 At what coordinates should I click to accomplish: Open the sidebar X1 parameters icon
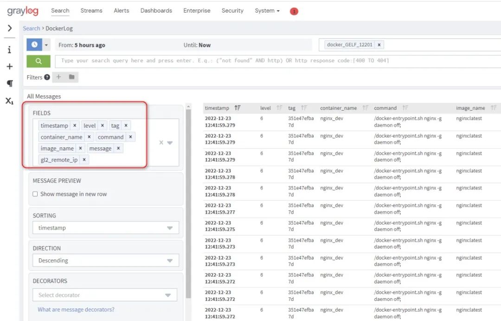coord(10,101)
